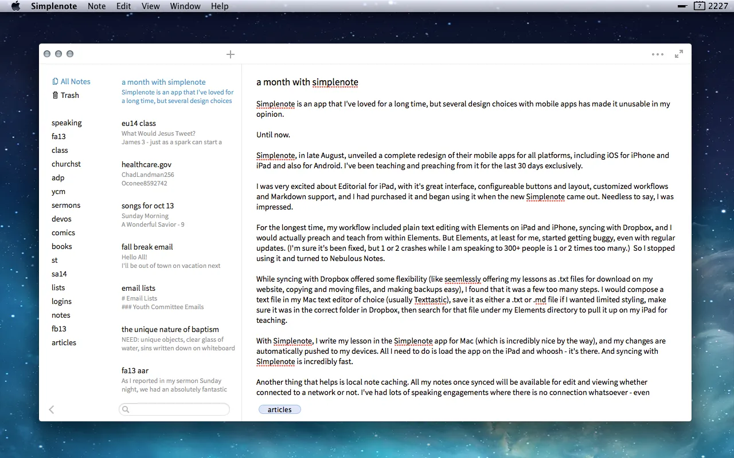Open the Window menu
Image resolution: width=734 pixels, height=458 pixels.
[185, 6]
